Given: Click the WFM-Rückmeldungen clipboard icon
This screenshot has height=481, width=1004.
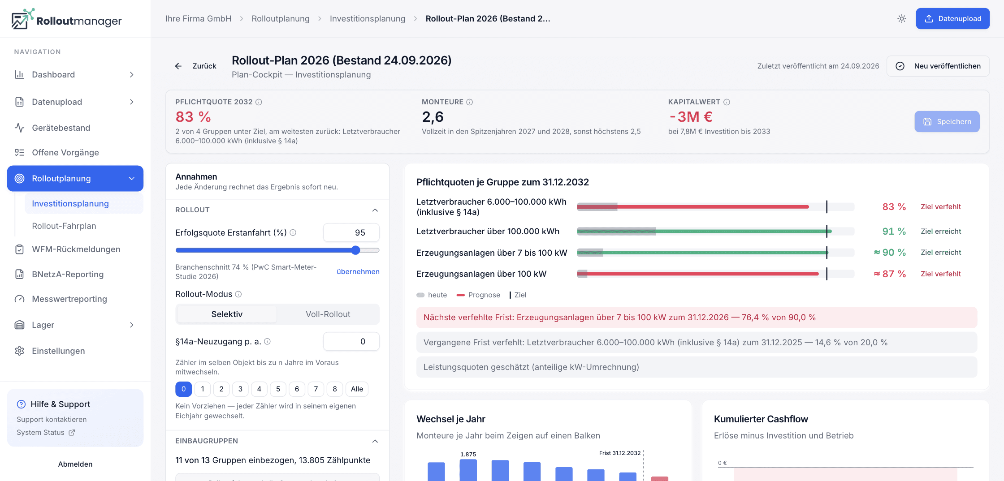Looking at the screenshot, I should click(19, 249).
